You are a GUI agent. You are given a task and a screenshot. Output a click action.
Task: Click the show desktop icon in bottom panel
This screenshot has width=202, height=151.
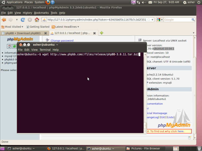tap(2, 149)
